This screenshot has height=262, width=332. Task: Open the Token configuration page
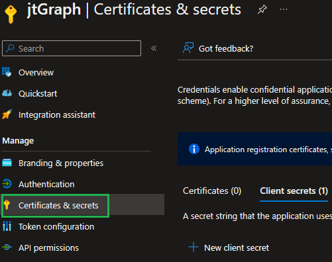56,227
